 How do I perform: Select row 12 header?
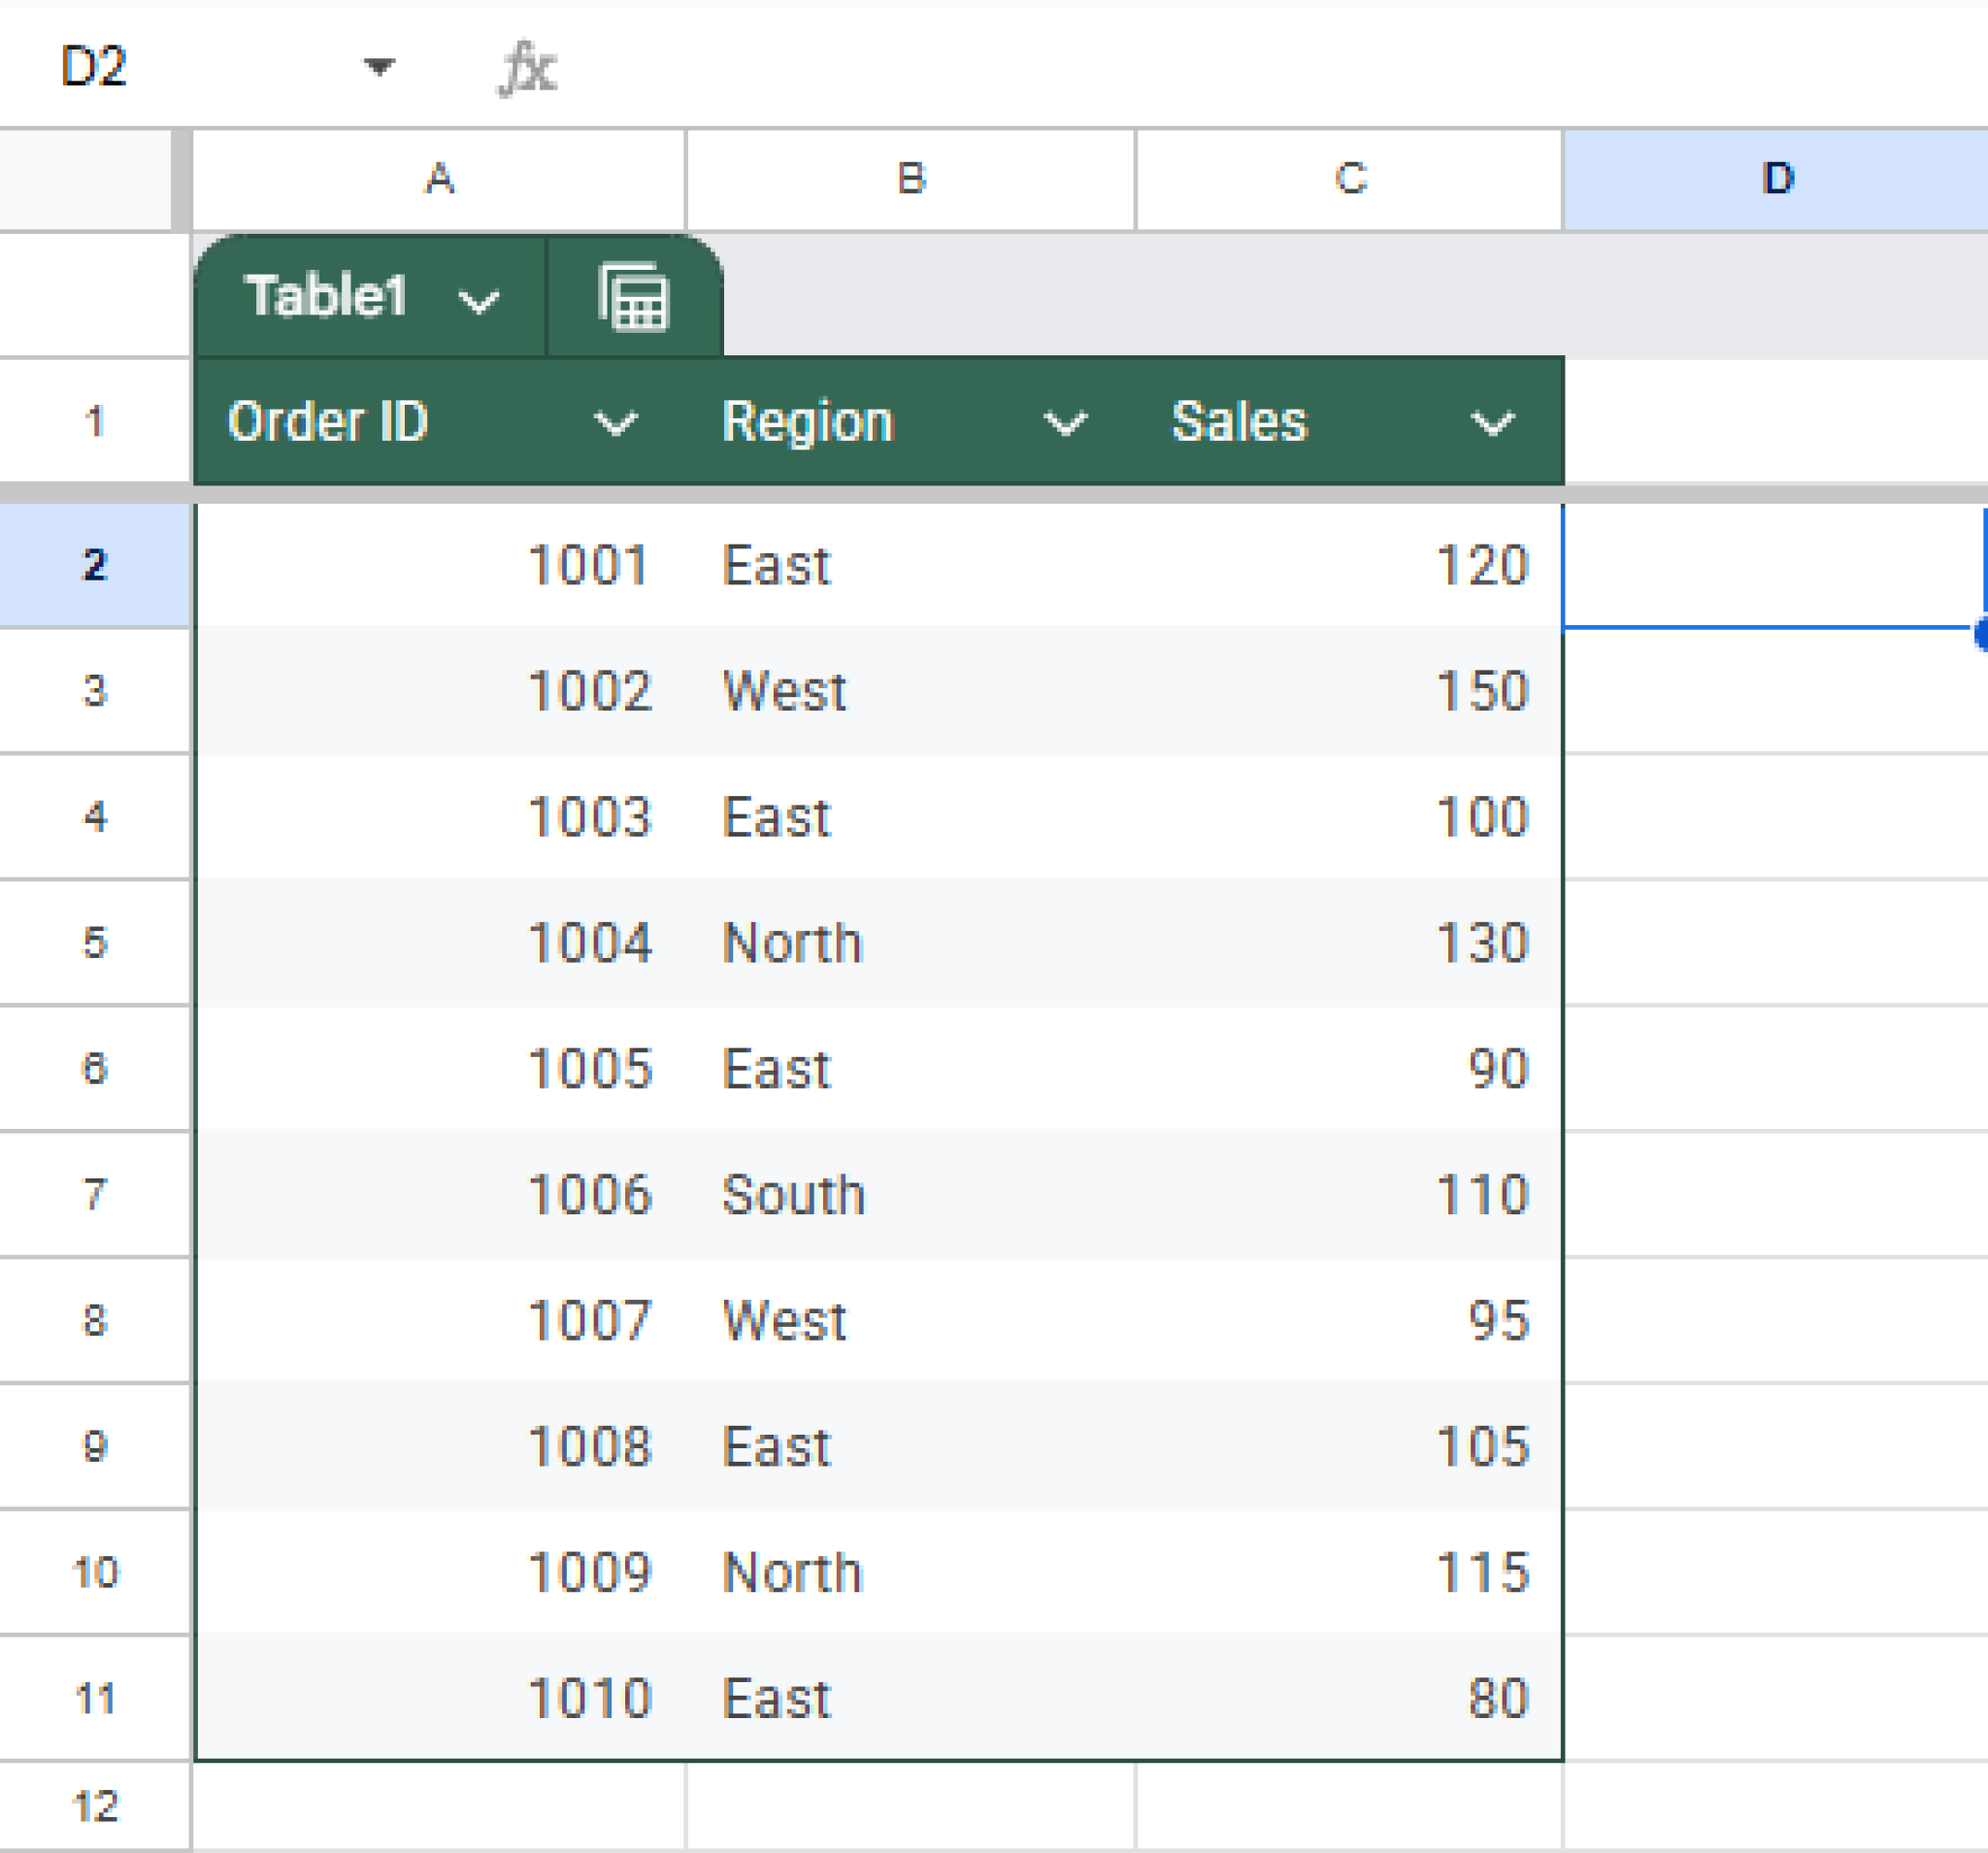(x=94, y=1806)
